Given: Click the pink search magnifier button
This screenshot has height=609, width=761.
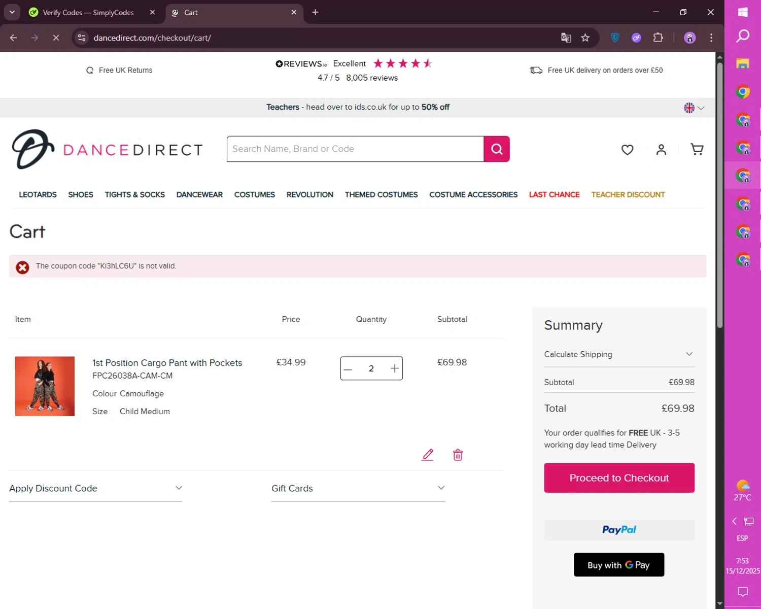Looking at the screenshot, I should 497,149.
